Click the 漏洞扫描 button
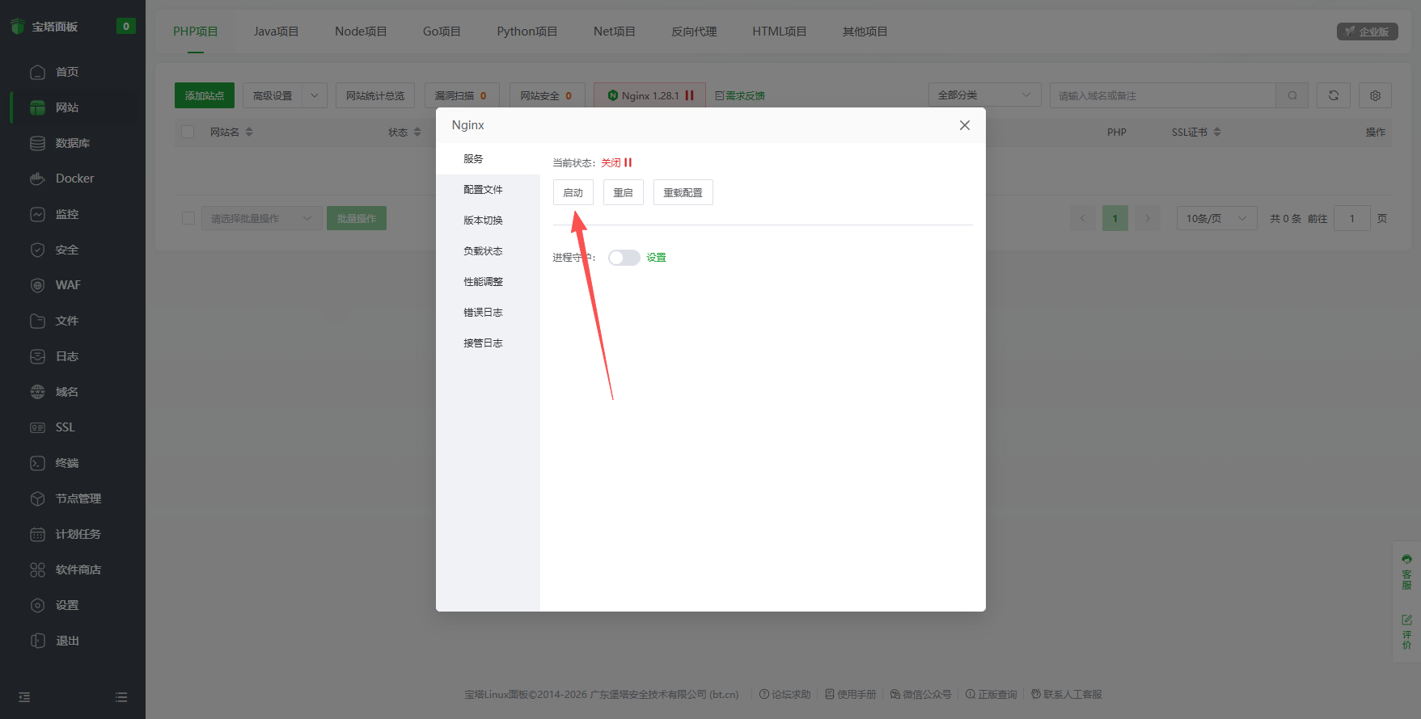The image size is (1421, 719). [462, 95]
